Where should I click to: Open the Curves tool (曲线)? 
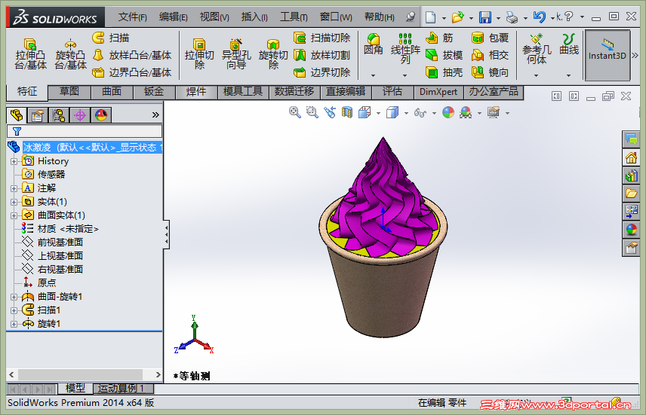[x=569, y=44]
